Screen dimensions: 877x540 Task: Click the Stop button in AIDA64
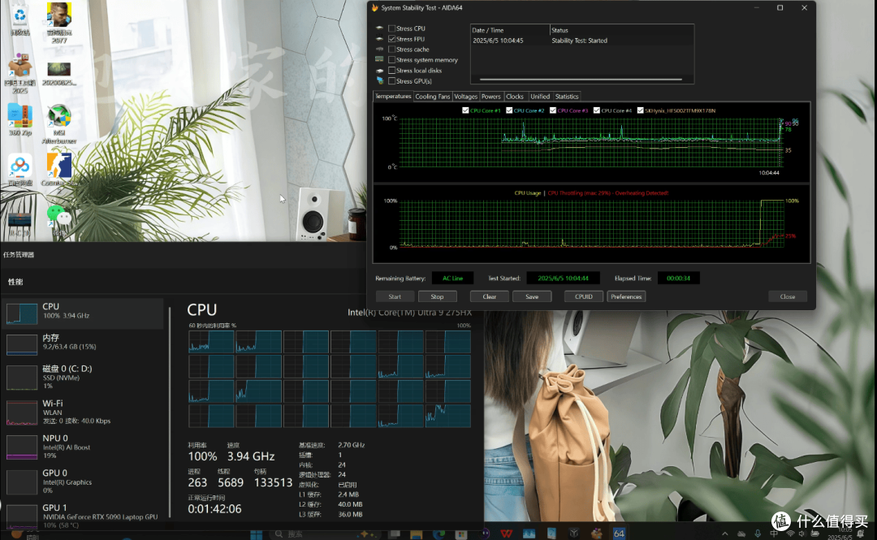coord(437,296)
